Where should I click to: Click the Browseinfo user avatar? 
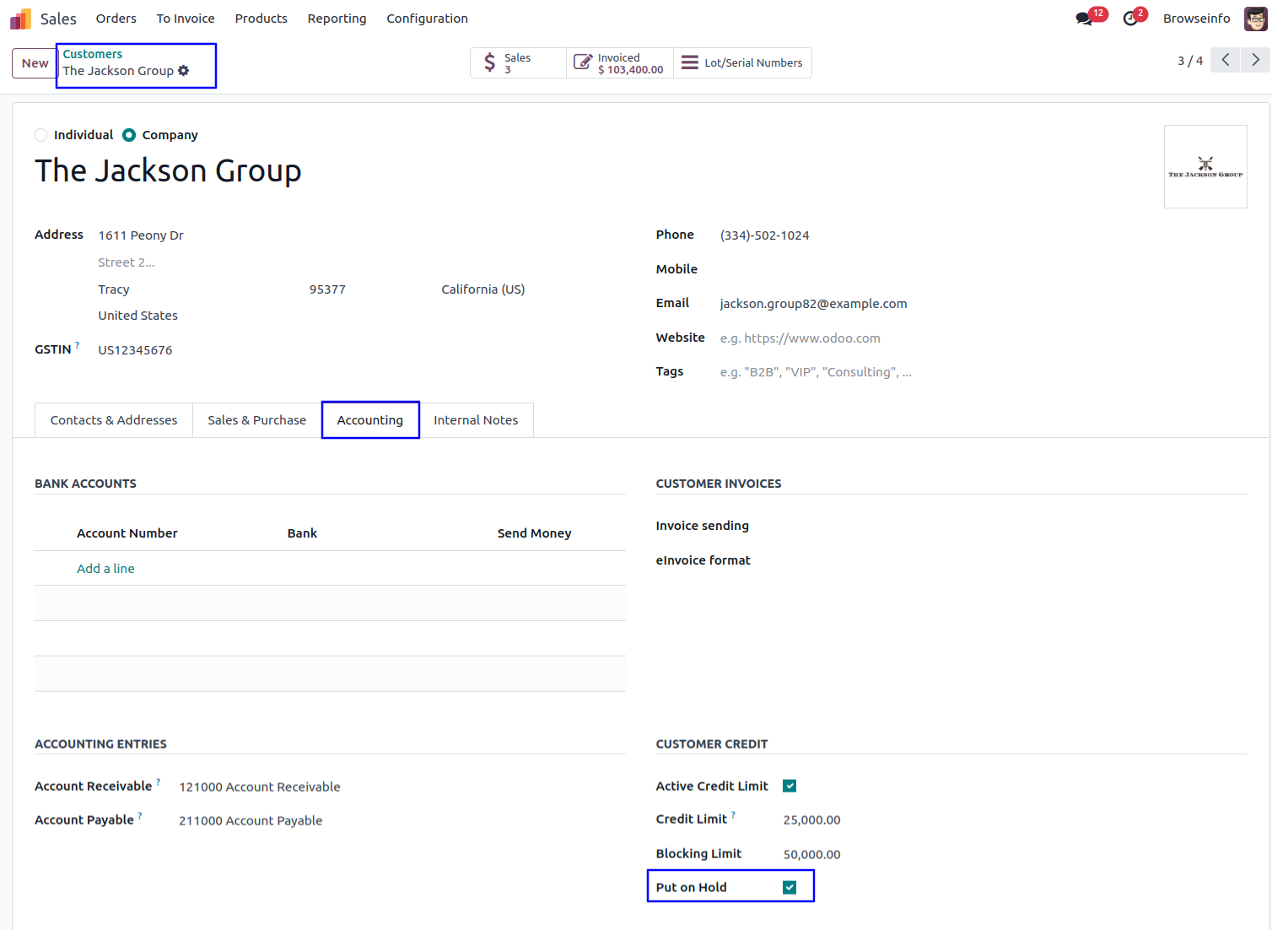[1255, 19]
